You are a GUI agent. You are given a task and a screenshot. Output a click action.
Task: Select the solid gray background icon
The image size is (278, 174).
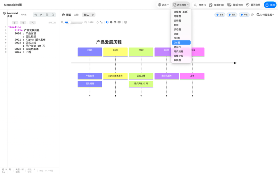[111, 22]
